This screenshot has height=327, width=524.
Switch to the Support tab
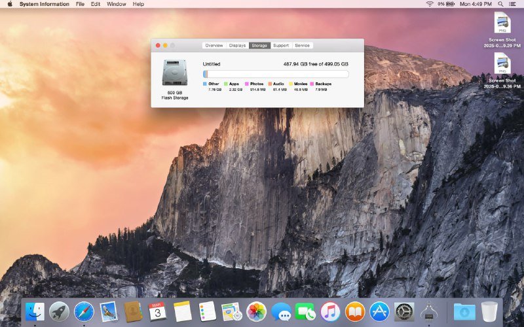tap(281, 45)
